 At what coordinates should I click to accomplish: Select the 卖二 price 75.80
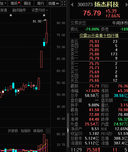click(94, 54)
